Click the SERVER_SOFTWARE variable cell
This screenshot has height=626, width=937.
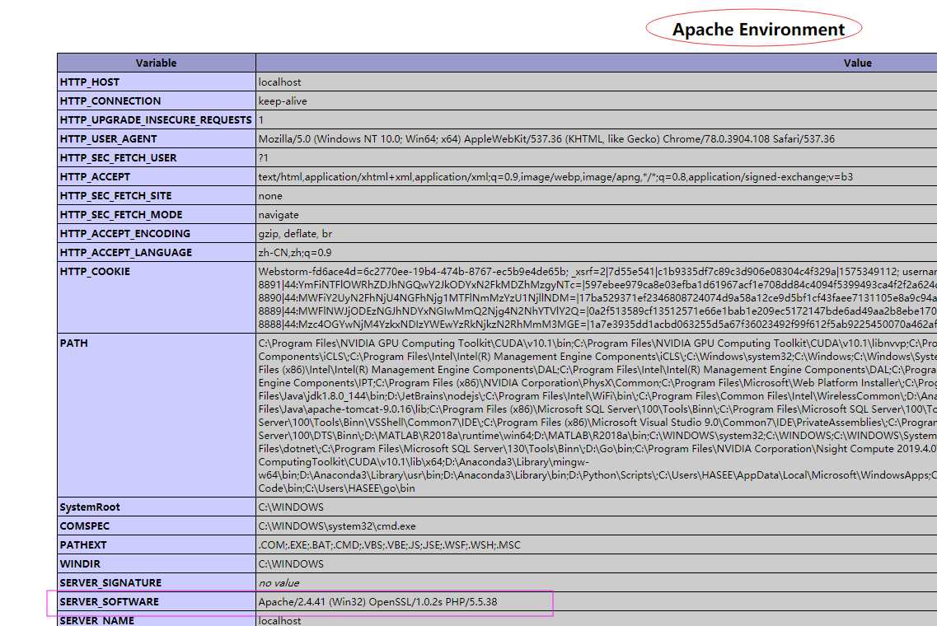click(156, 601)
